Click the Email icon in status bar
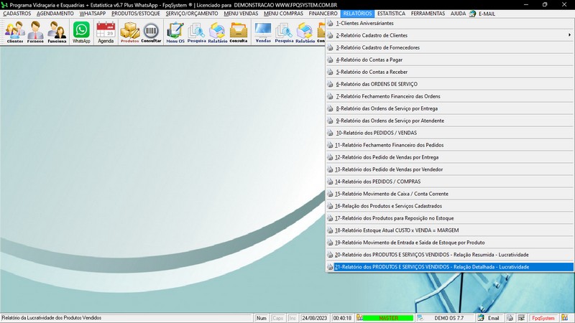 [489, 318]
